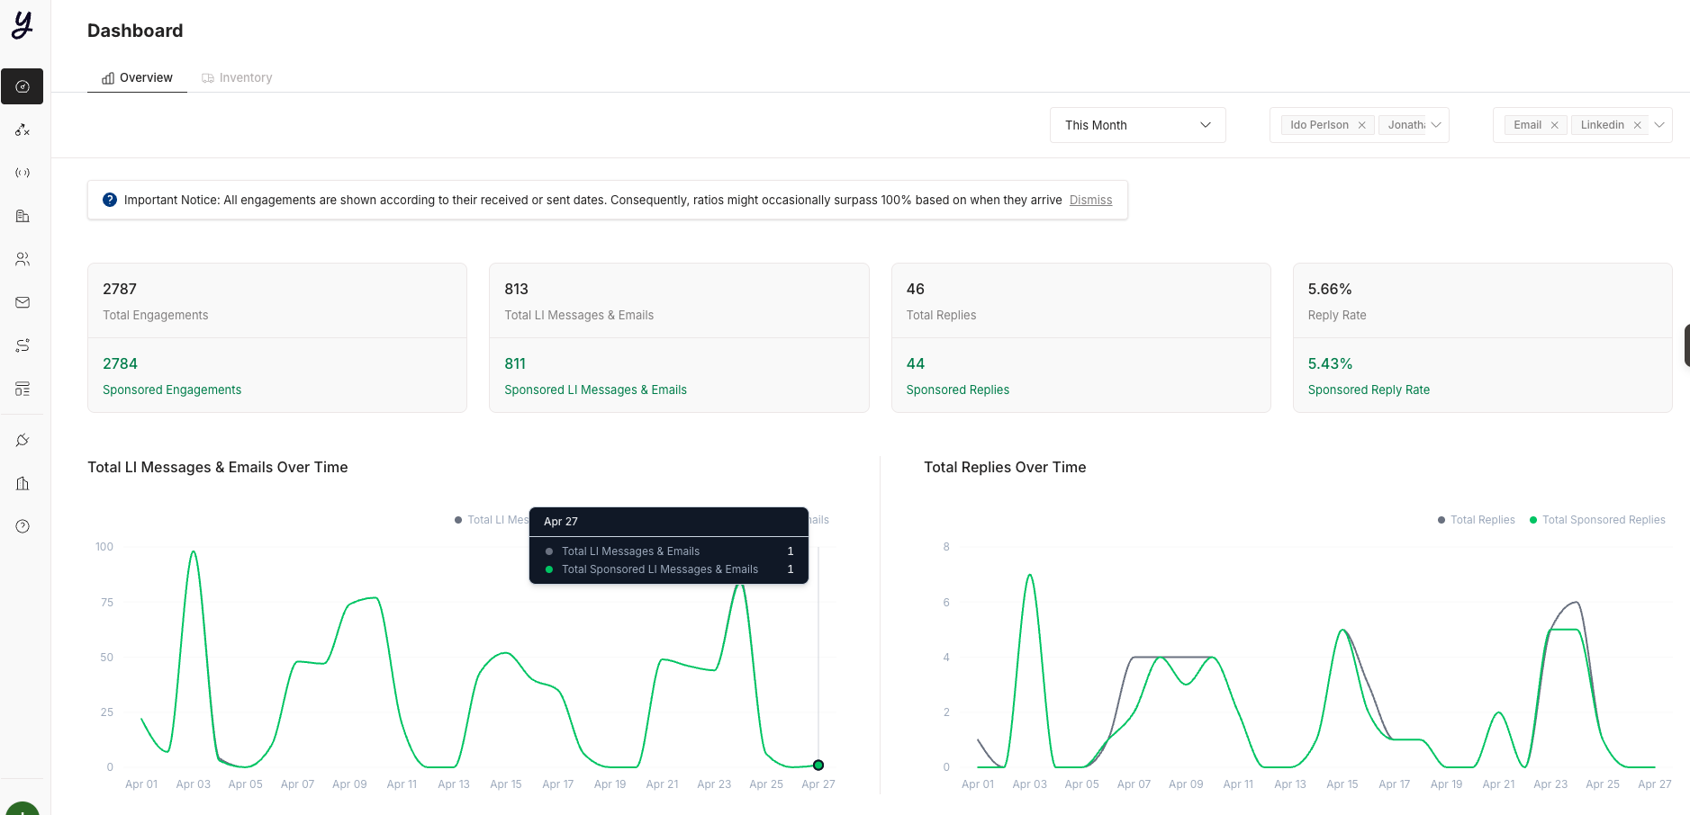1690x815 pixels.
Task: Click the winding route sequences icon
Action: [23, 345]
